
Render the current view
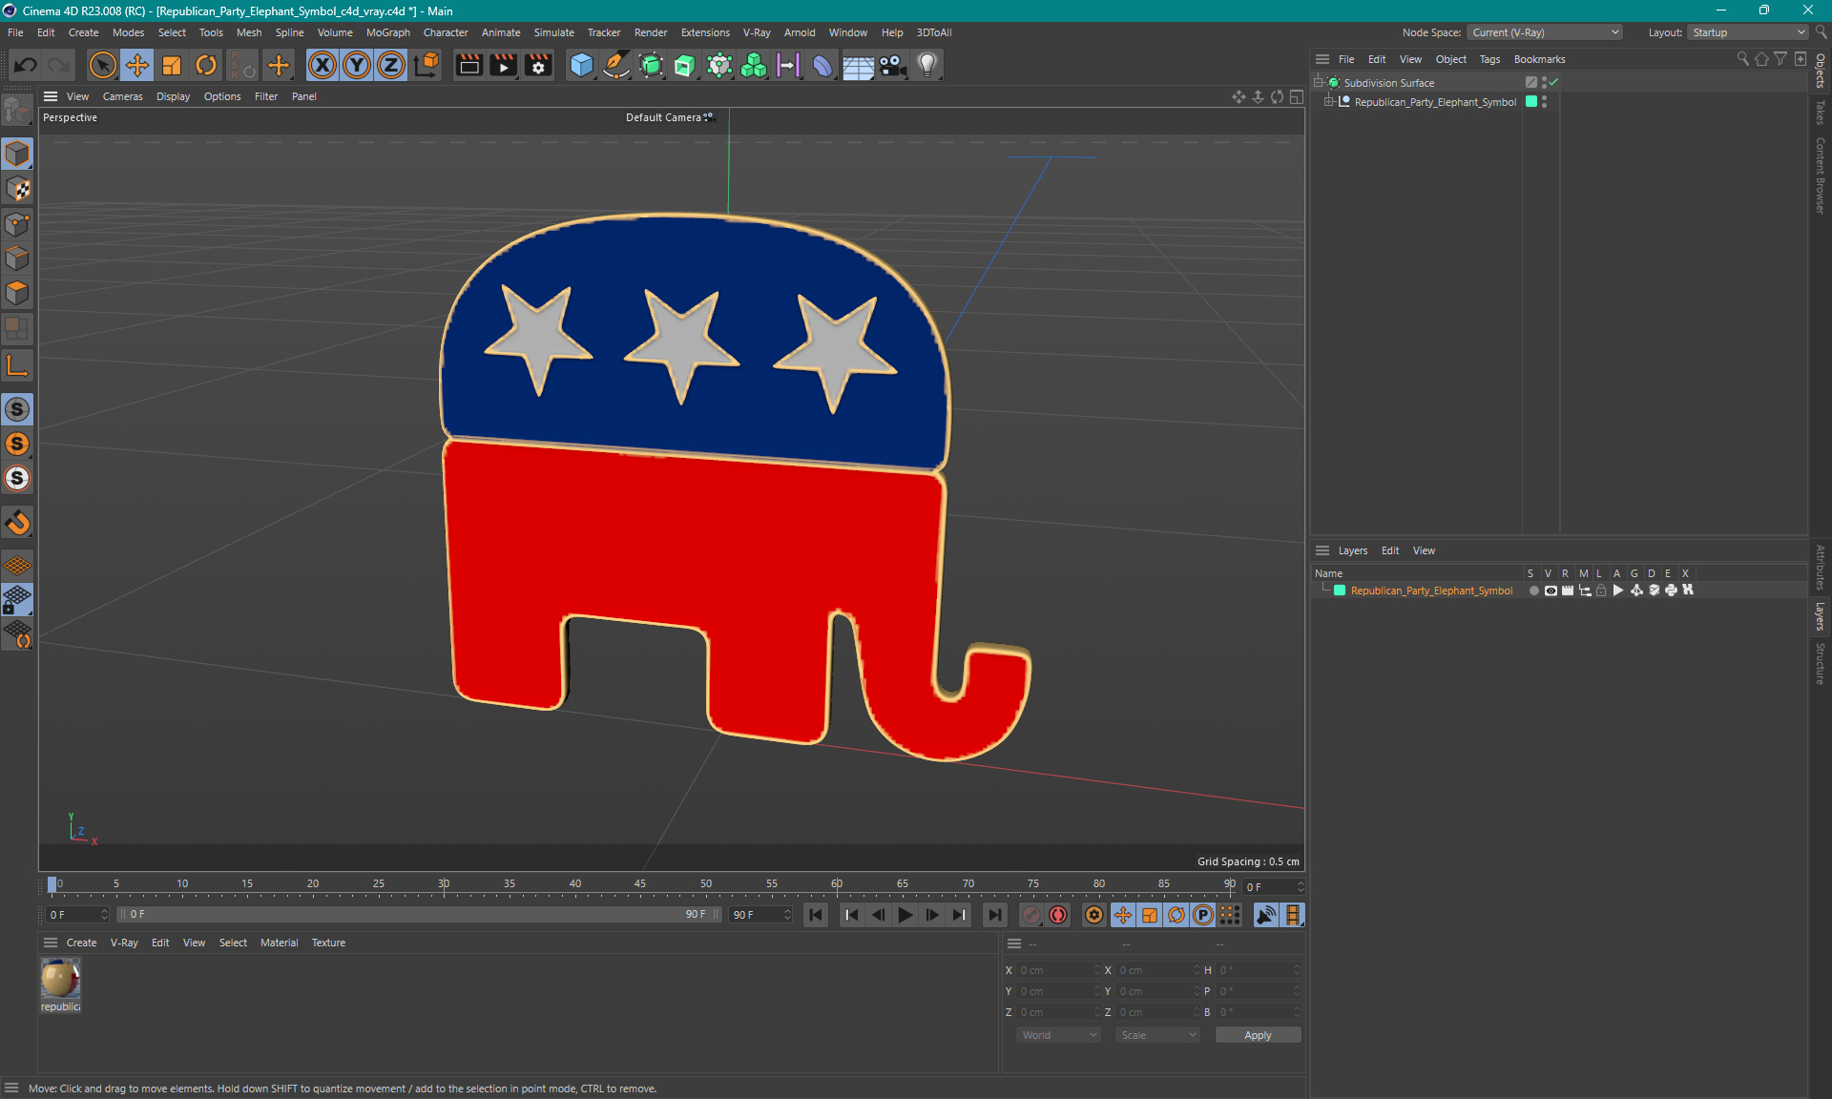(468, 65)
